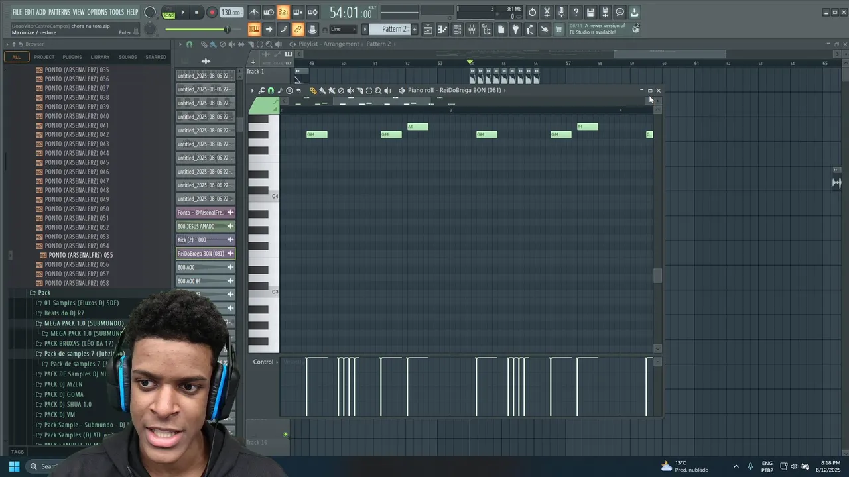The width and height of the screenshot is (849, 477).
Task: Open the piano roll options menu arrow
Action: [252, 91]
